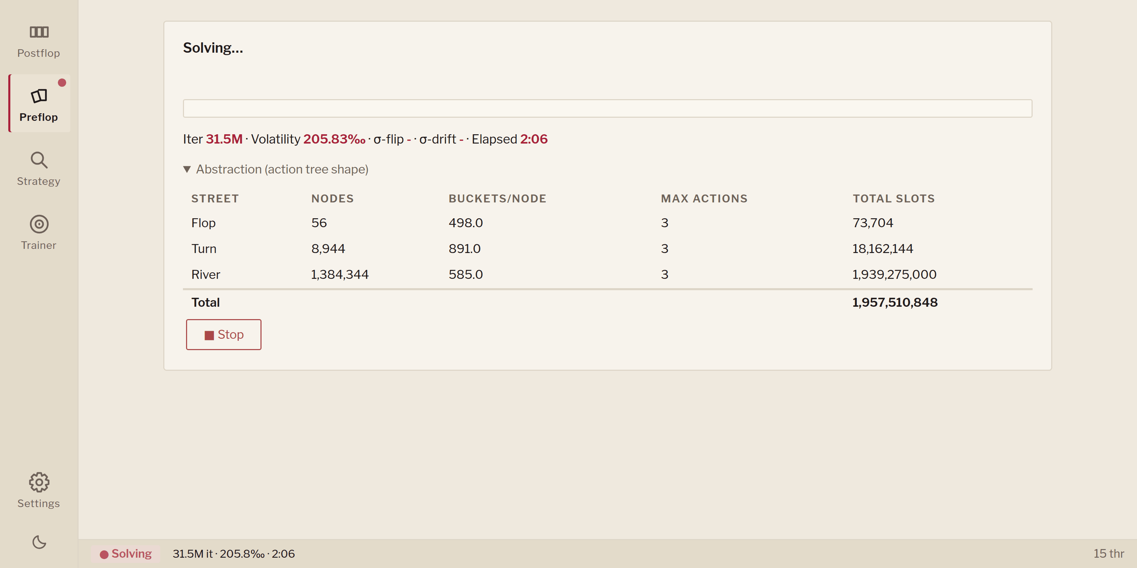Click the Settings sidebar label
This screenshot has height=568, width=1137.
(x=38, y=503)
